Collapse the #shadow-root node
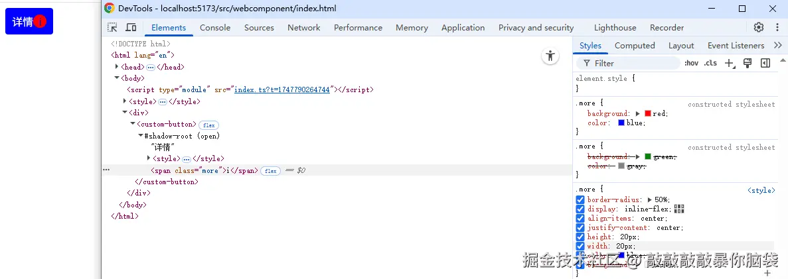The width and height of the screenshot is (788, 279). (x=141, y=135)
